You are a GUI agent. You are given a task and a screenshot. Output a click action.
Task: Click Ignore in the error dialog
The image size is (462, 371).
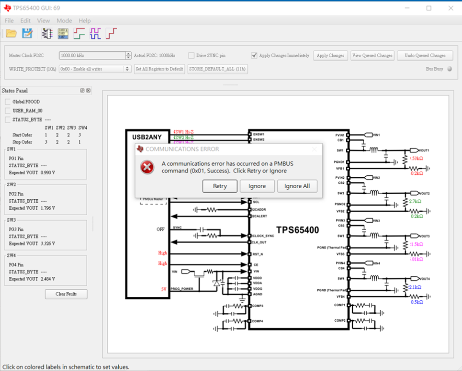point(257,186)
